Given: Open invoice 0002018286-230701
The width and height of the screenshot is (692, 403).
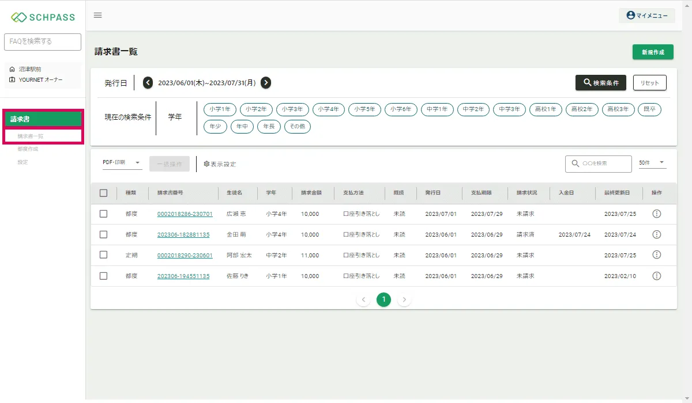Looking at the screenshot, I should [185, 214].
